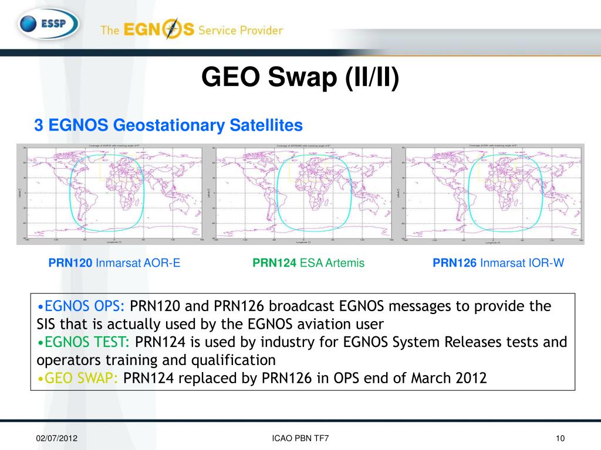Open the PRN124 Artemis coverage map
Screen dimensions: 601x450
(301, 194)
